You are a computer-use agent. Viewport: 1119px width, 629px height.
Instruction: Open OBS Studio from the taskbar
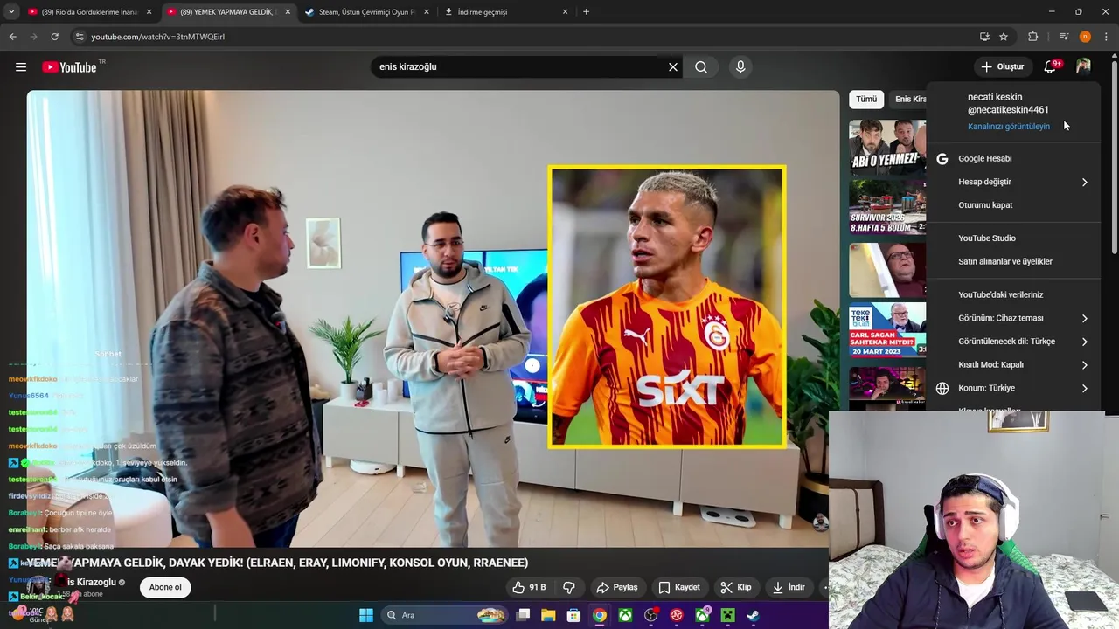pyautogui.click(x=651, y=615)
